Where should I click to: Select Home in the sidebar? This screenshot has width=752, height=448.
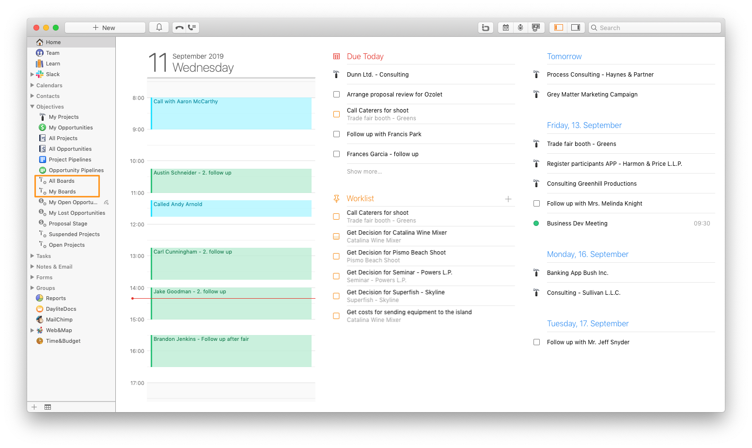[x=71, y=42]
